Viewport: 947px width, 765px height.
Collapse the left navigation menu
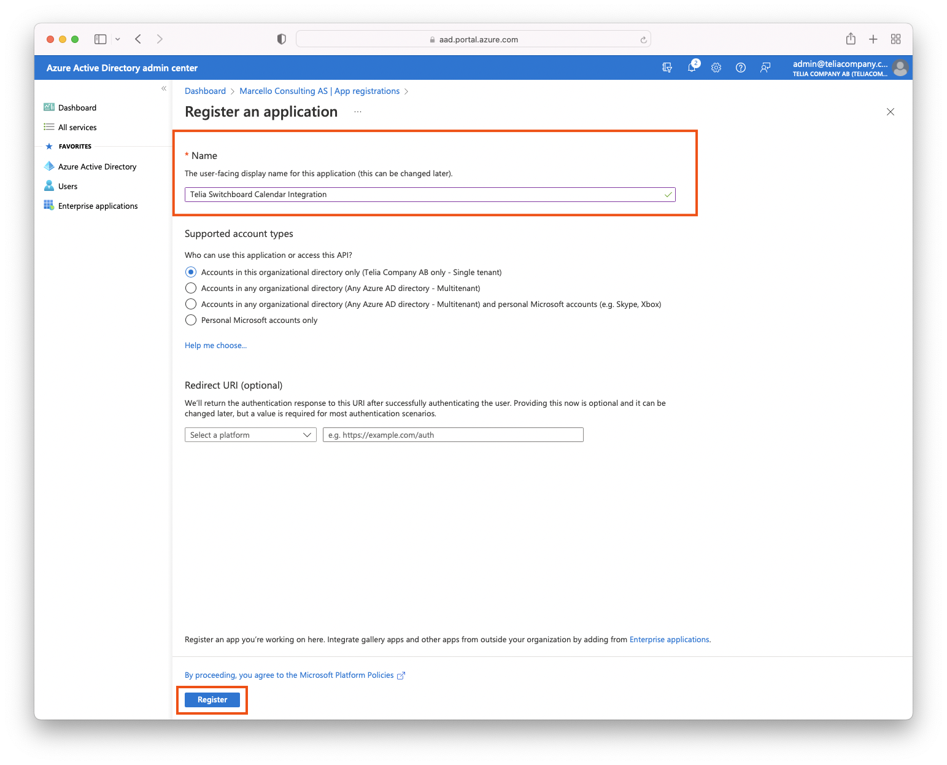click(164, 88)
